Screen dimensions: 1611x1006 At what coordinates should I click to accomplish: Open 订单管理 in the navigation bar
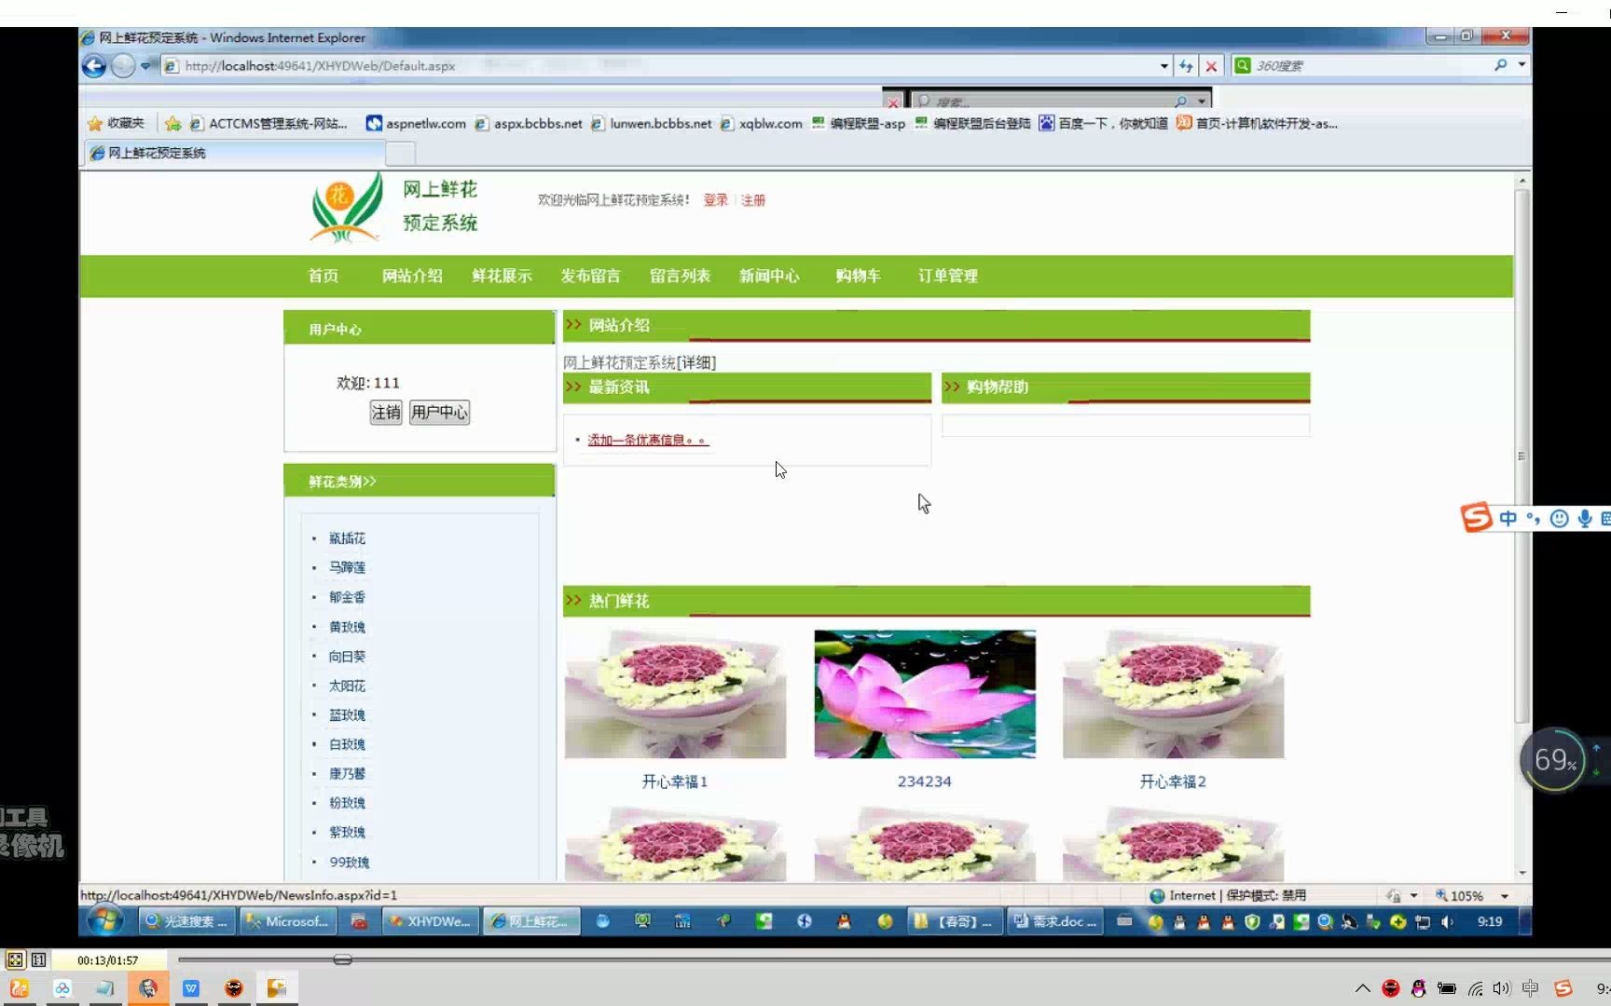(x=948, y=276)
